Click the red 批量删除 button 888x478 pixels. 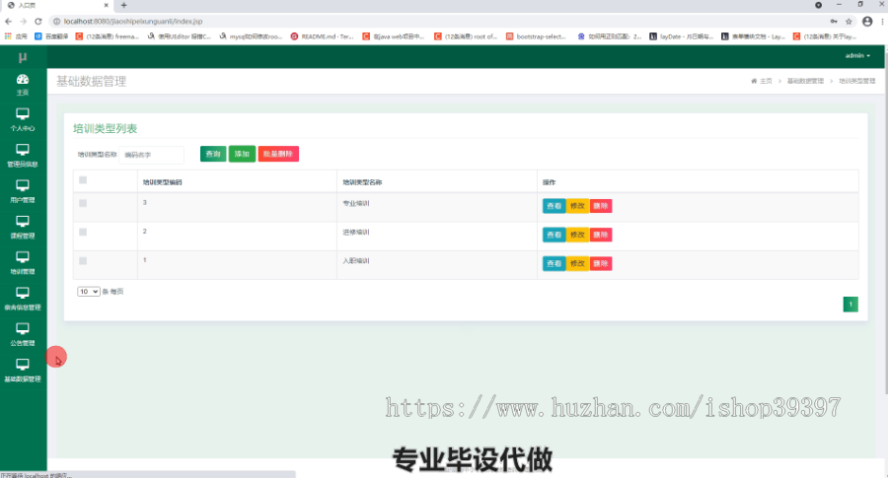click(278, 154)
